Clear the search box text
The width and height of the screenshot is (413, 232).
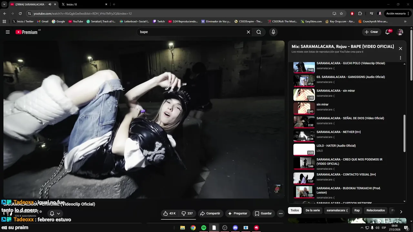point(248,32)
